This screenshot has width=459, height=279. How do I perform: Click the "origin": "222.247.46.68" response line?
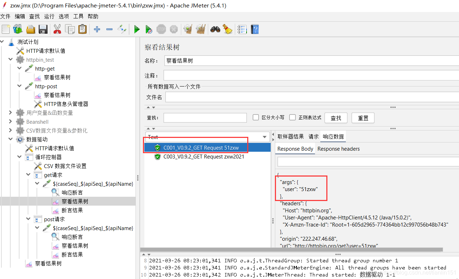308,239
